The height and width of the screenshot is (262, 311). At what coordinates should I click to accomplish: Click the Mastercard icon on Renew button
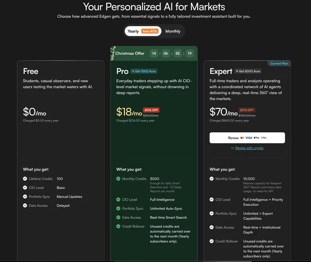click(x=242, y=138)
